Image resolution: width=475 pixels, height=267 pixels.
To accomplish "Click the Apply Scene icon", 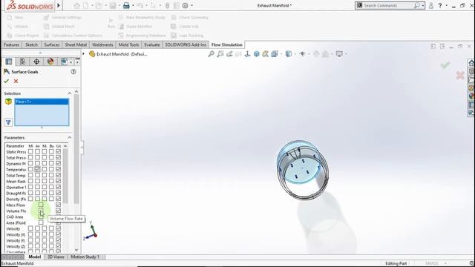I will (x=325, y=54).
